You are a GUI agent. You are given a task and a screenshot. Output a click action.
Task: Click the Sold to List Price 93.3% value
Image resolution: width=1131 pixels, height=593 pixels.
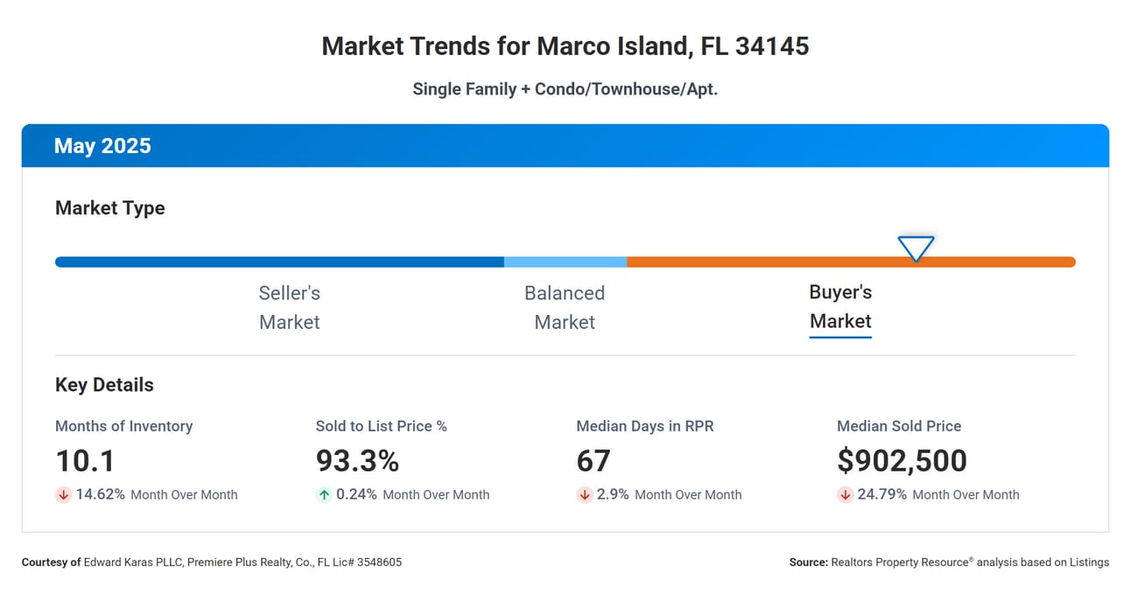(357, 461)
